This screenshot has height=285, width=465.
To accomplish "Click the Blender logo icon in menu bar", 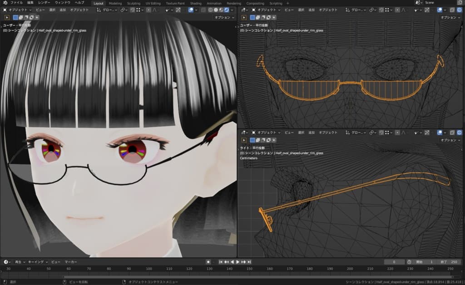I will 5,3.
